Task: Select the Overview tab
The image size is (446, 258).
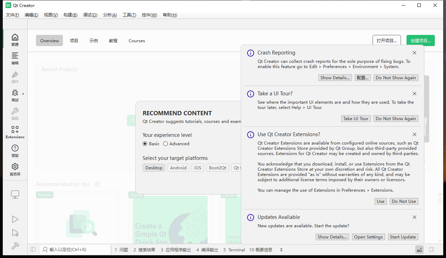Action: 49,40
